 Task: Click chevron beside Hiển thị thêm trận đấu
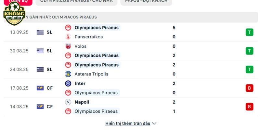point(154,123)
